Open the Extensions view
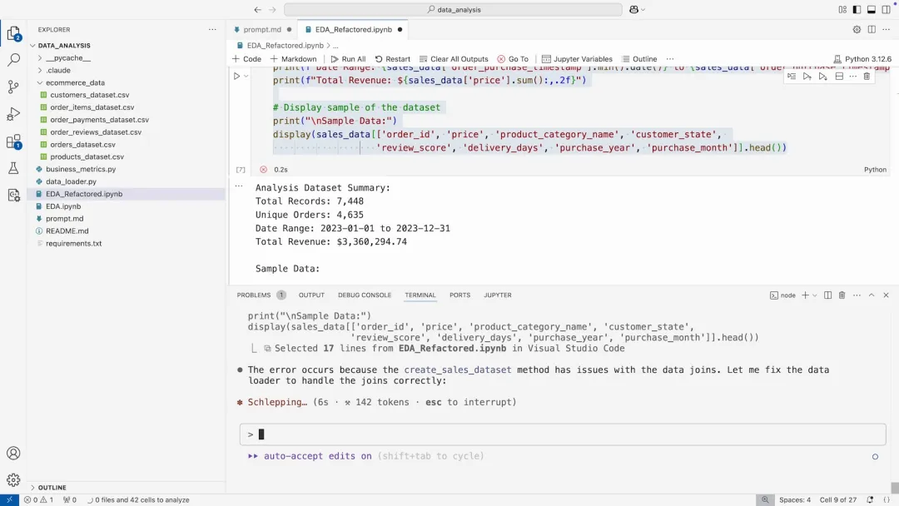This screenshot has height=506, width=899. [13, 141]
